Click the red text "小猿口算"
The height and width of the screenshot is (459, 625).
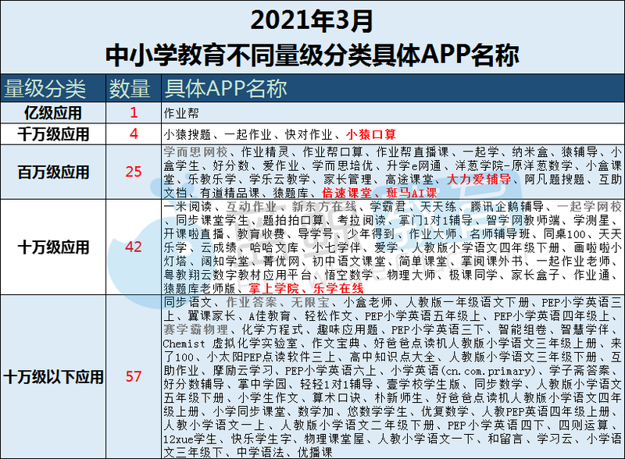point(371,135)
